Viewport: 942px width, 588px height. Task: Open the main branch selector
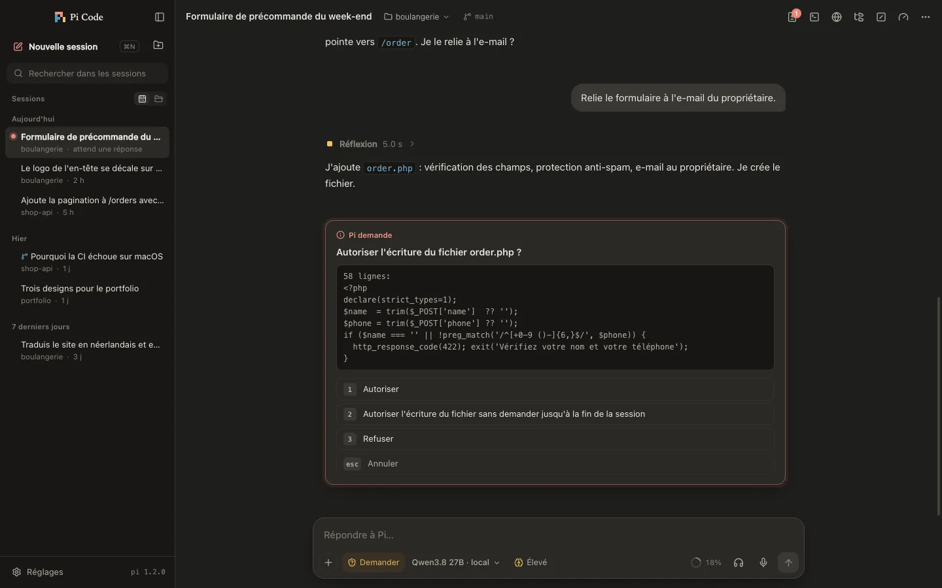[478, 17]
